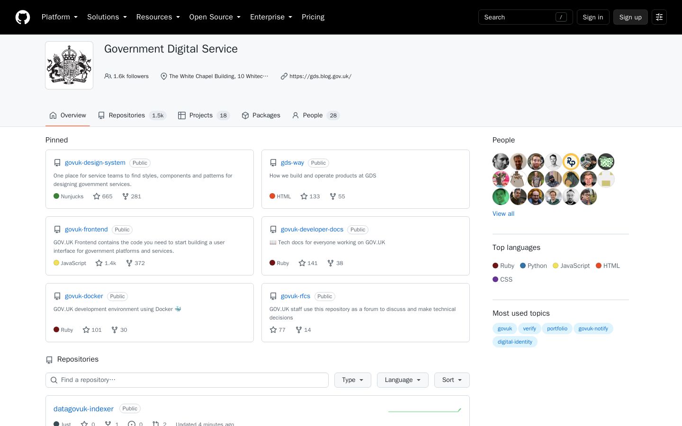
Task: Expand the Open Source menu
Action: tap(215, 17)
